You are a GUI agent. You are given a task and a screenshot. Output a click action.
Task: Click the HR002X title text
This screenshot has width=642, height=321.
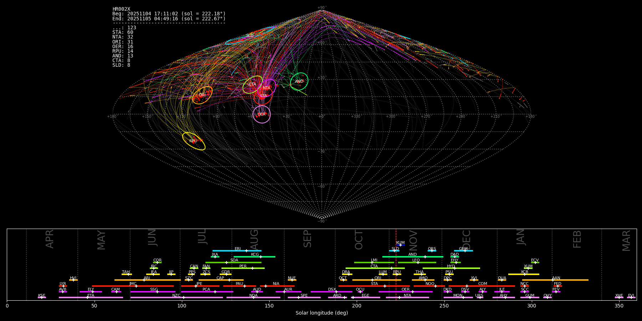pos(121,9)
